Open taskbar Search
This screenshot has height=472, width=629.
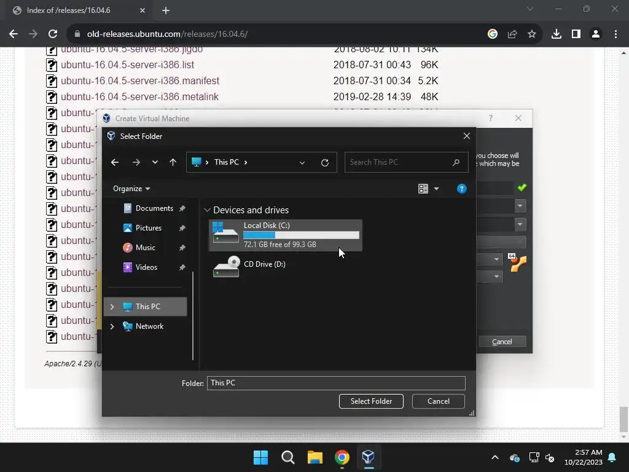click(x=288, y=457)
